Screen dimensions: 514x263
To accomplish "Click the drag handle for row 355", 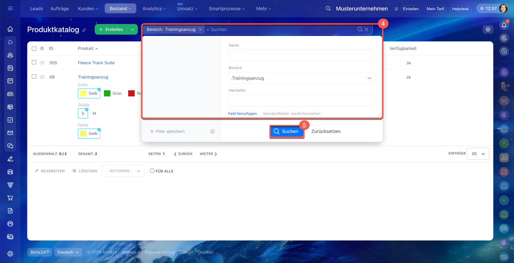I will (x=42, y=63).
